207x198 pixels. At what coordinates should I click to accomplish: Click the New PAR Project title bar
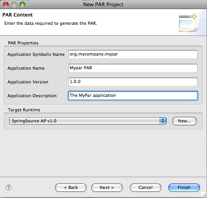[x=103, y=5]
